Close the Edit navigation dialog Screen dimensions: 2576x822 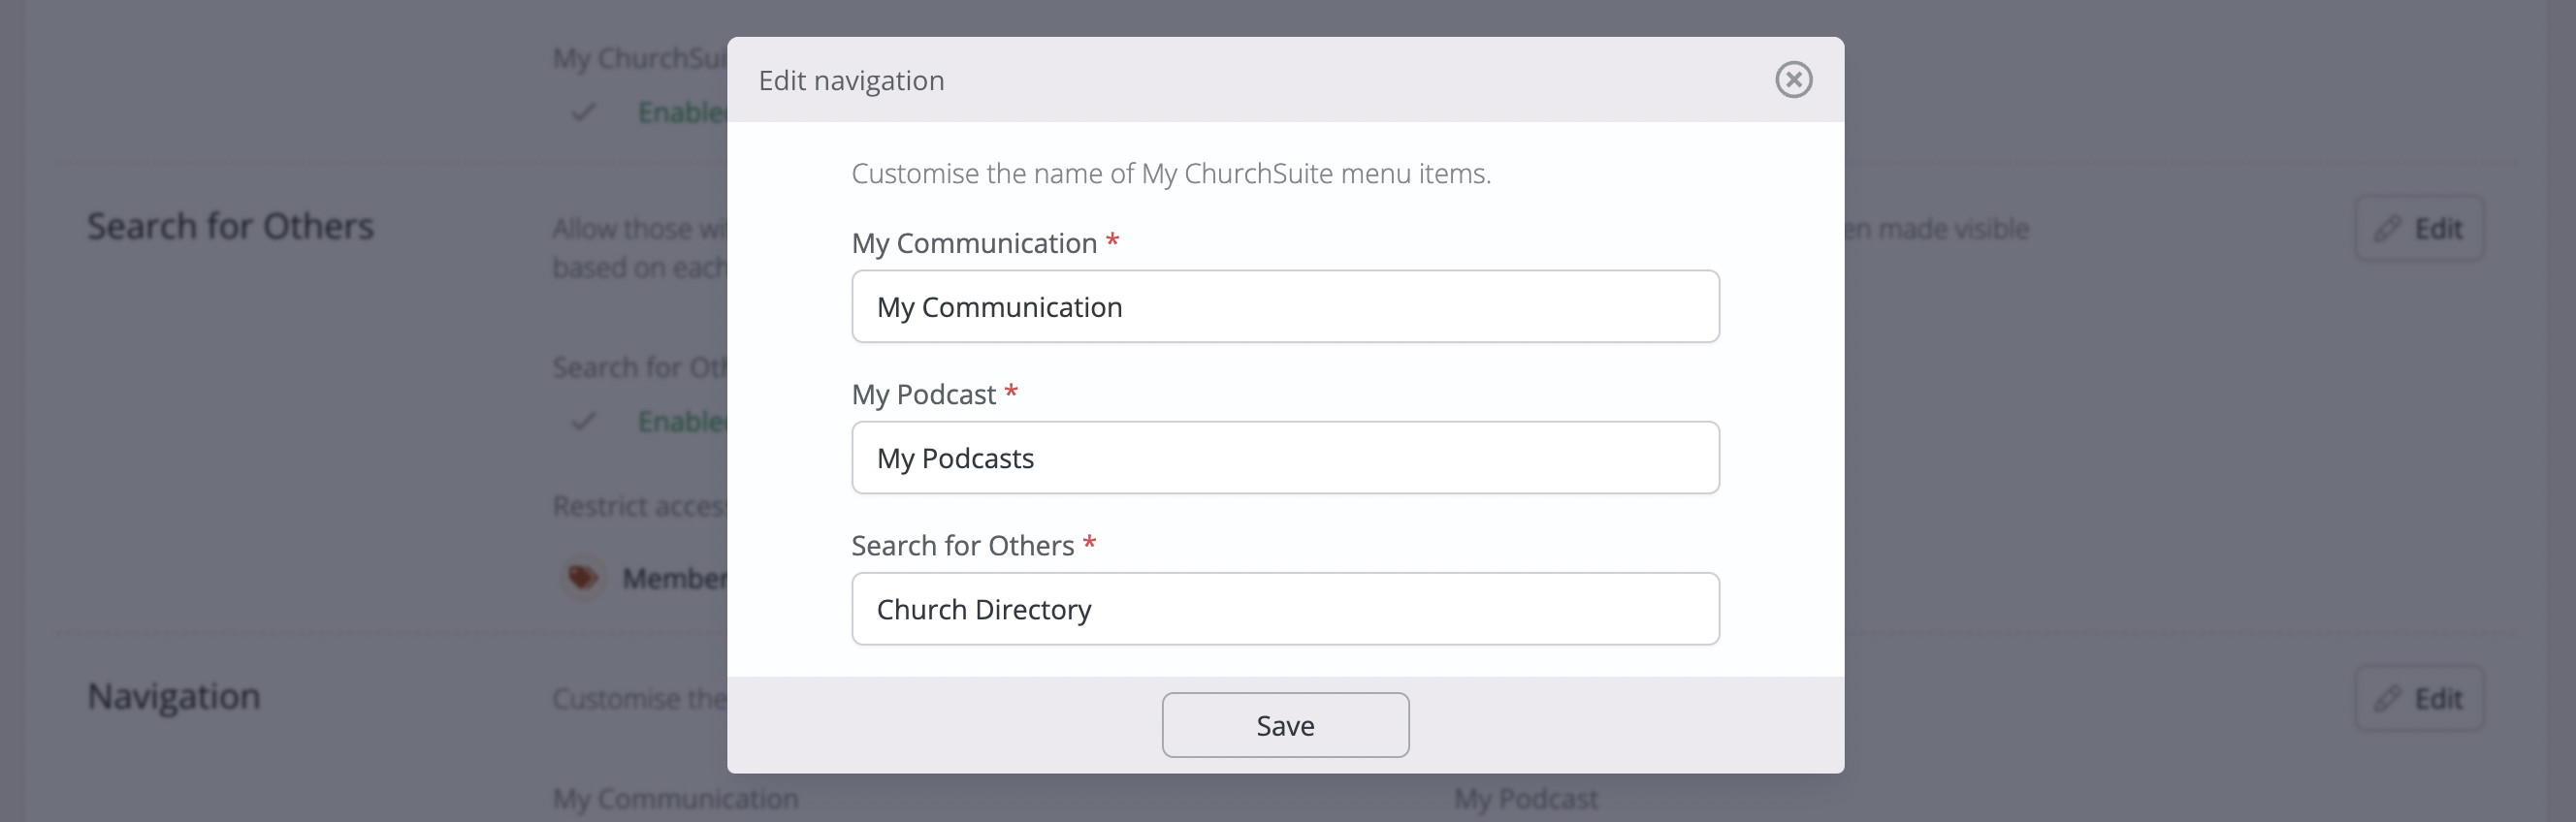coord(1793,79)
